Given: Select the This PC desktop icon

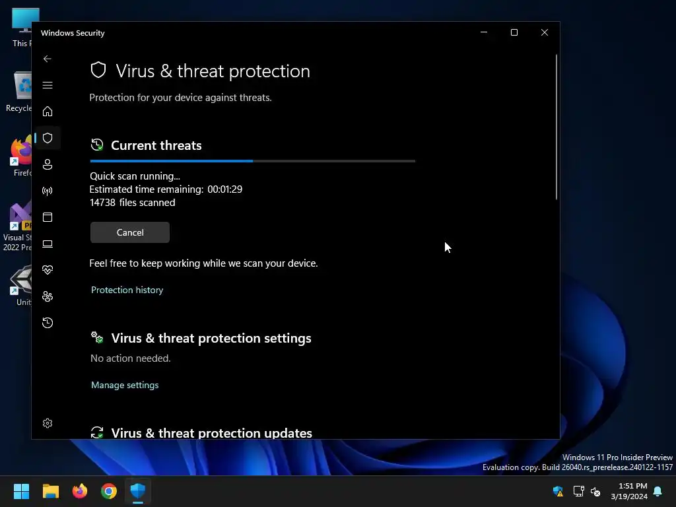Looking at the screenshot, I should click(21, 27).
